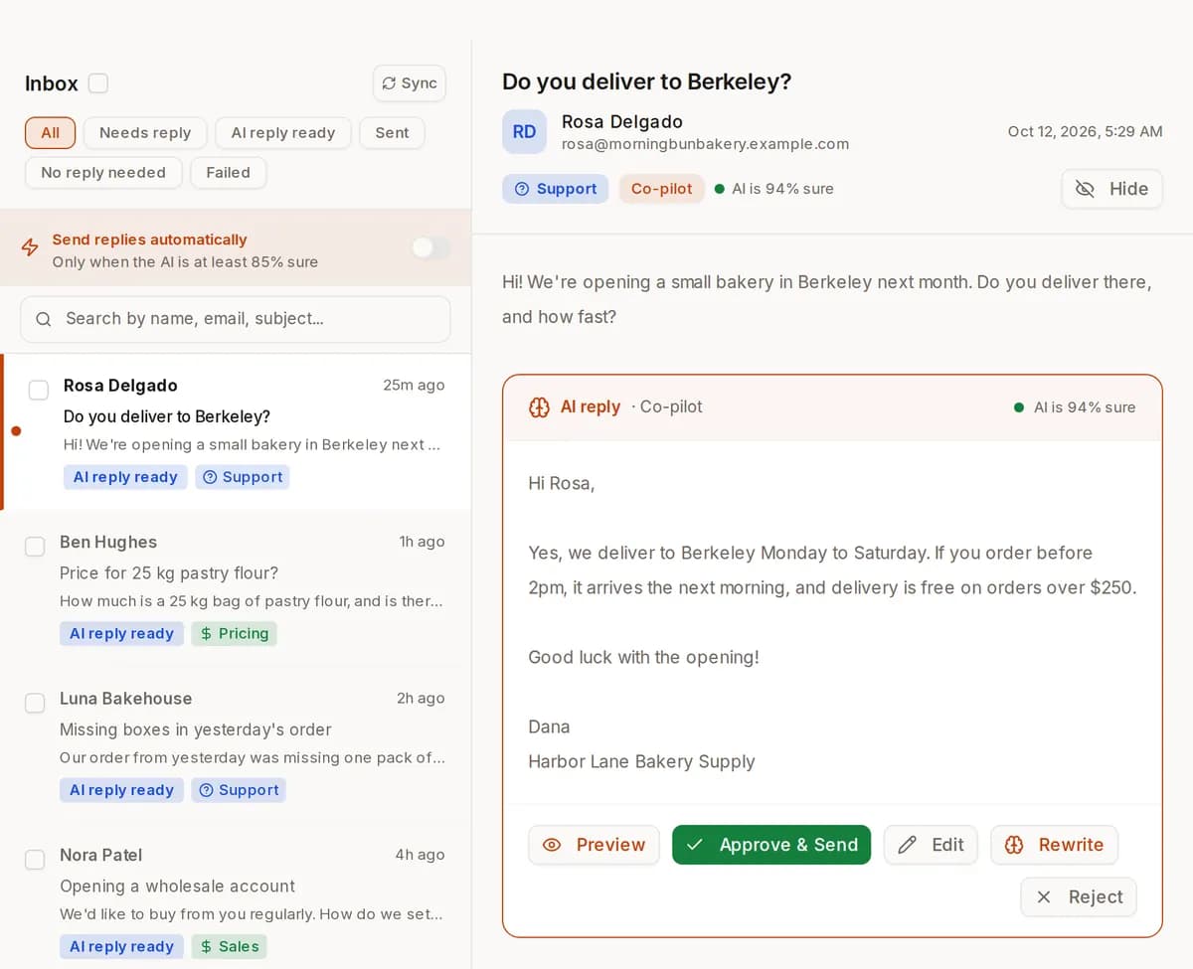This screenshot has width=1193, height=969.
Task: Show Failed messages filter
Action: coord(228,173)
